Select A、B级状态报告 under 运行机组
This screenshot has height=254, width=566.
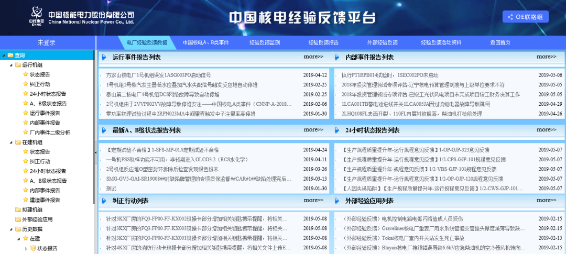[48, 104]
